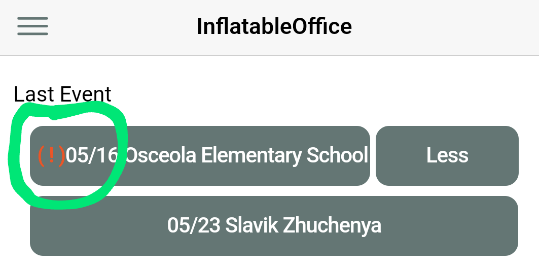Click the InflatableOffice header title
This screenshot has width=539, height=265.
click(x=274, y=26)
